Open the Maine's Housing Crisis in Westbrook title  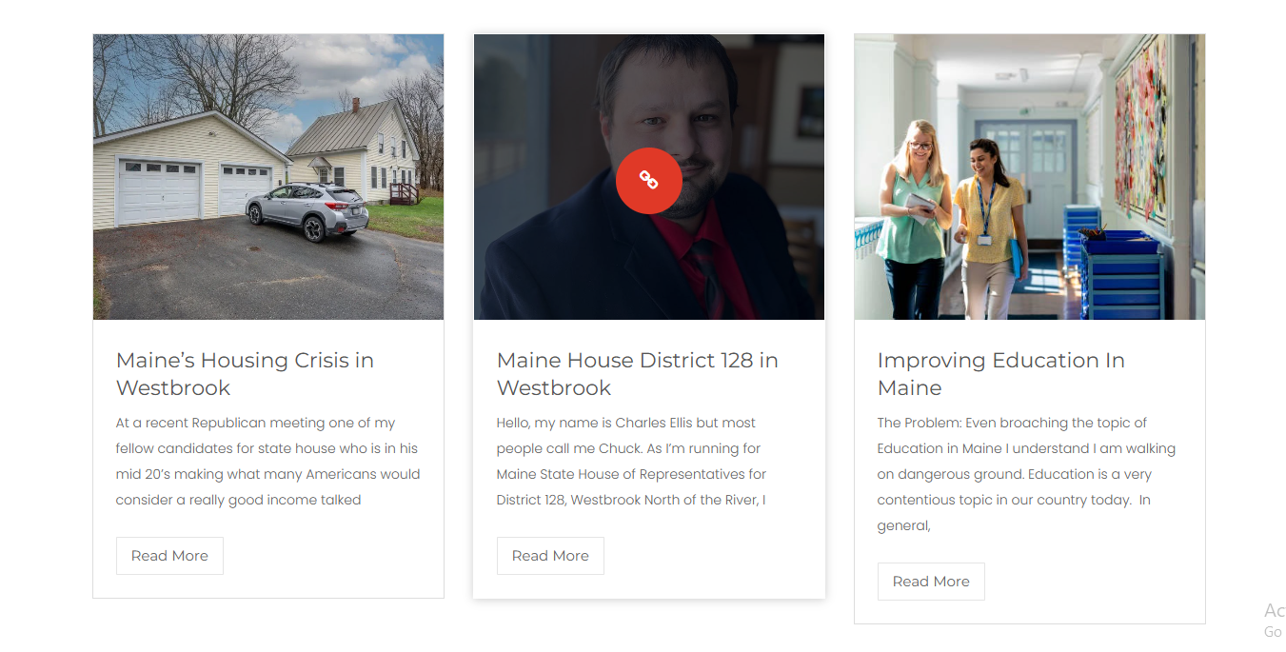coord(245,374)
